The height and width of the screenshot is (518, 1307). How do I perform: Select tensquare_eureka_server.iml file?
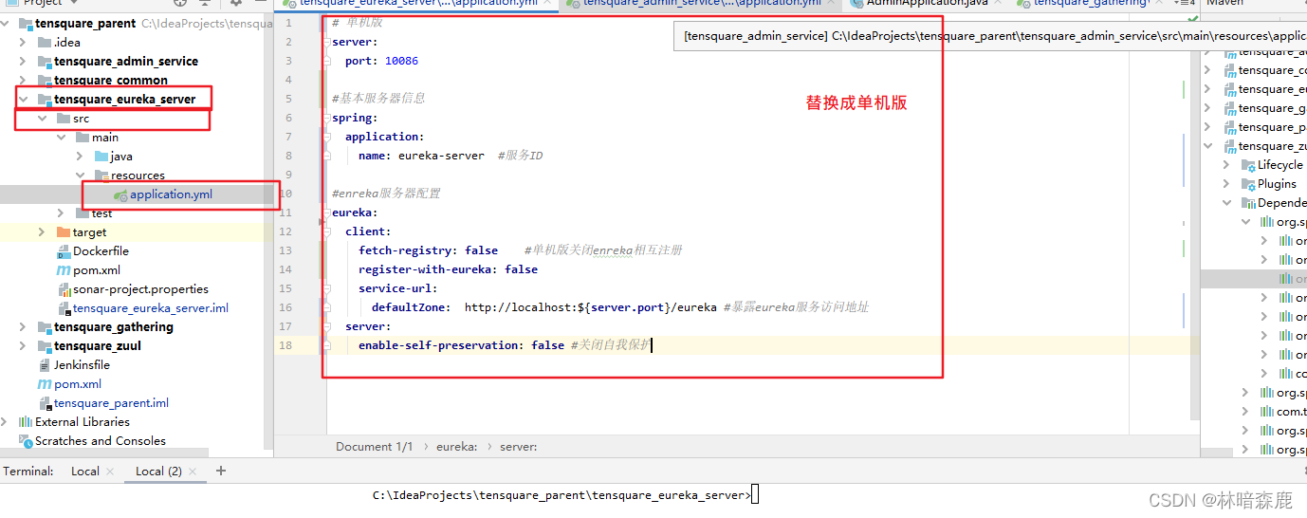[151, 308]
